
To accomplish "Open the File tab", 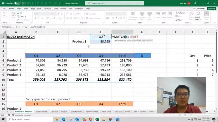I will tap(4, 8).
